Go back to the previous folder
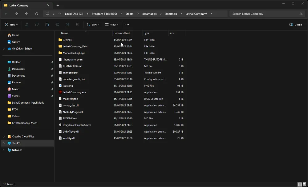 6,14
